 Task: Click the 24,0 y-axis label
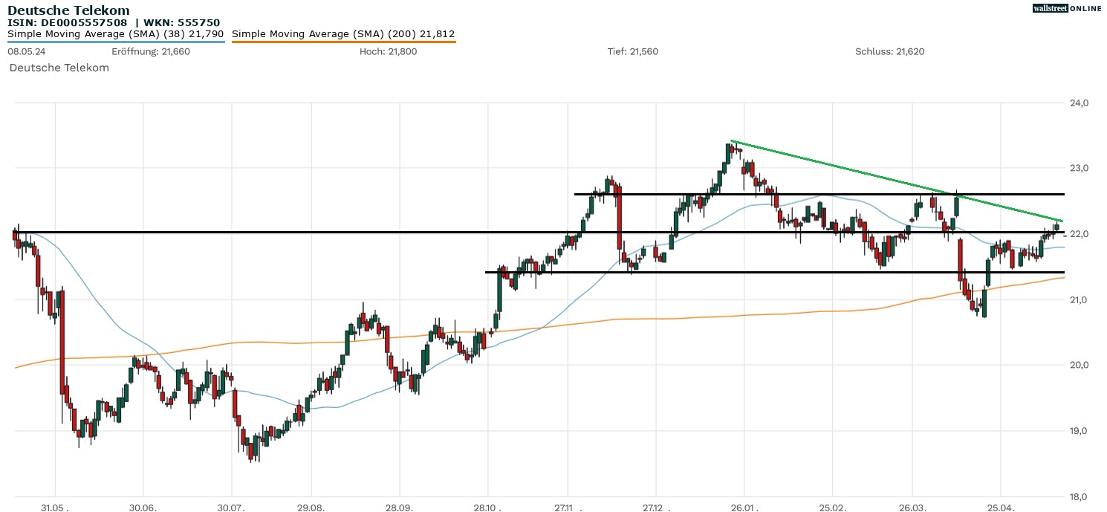[1079, 103]
